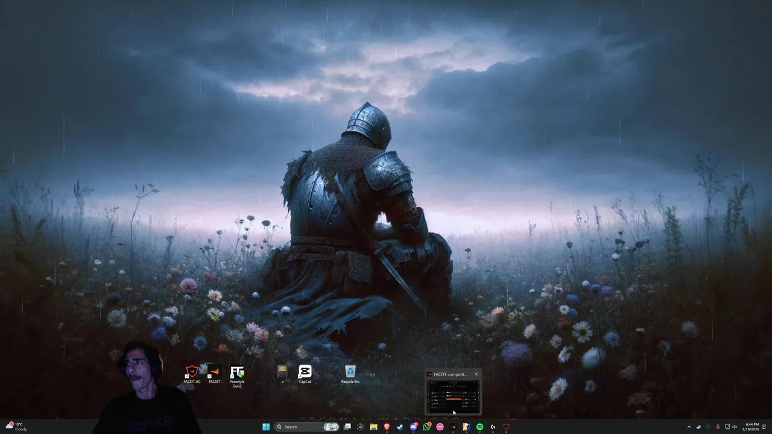Image resolution: width=772 pixels, height=434 pixels.
Task: Click the Steam system tray icon
Action: 698,427
